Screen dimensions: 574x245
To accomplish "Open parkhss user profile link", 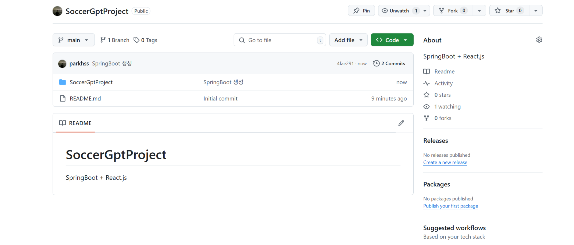I will coord(79,63).
